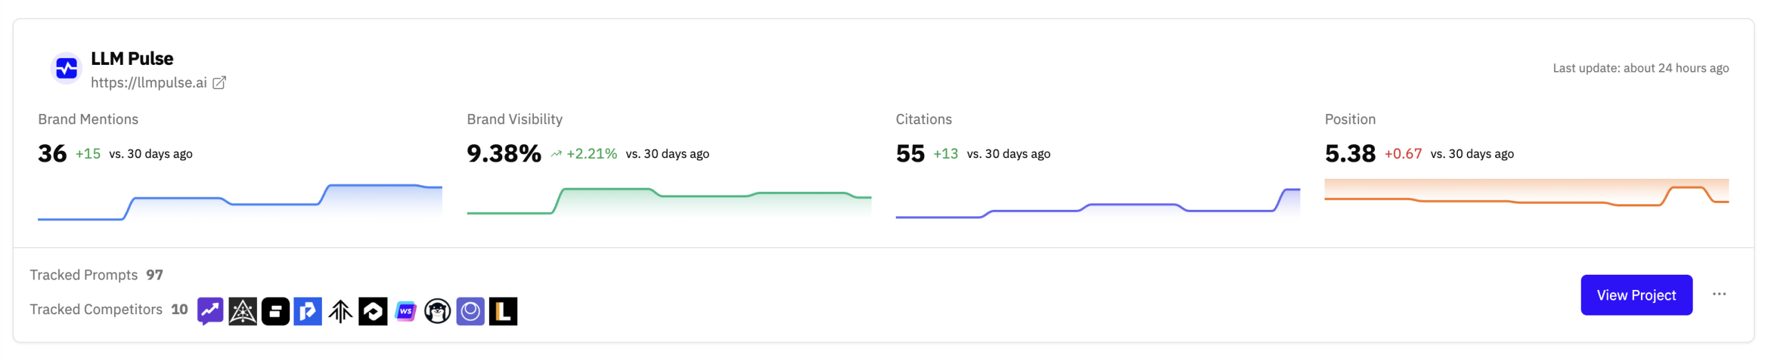The height and width of the screenshot is (361, 1768).
Task: Click the triangle network competitor logo
Action: point(242,311)
